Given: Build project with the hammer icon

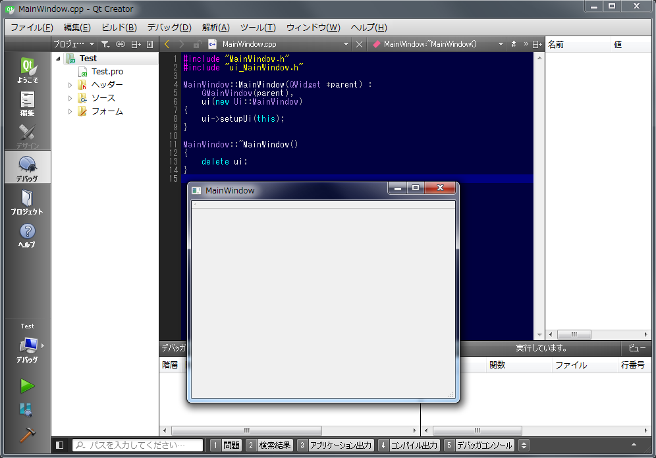Looking at the screenshot, I should pyautogui.click(x=28, y=434).
